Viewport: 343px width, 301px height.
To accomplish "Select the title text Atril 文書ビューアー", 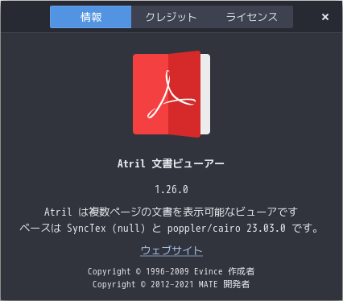I will click(171, 163).
